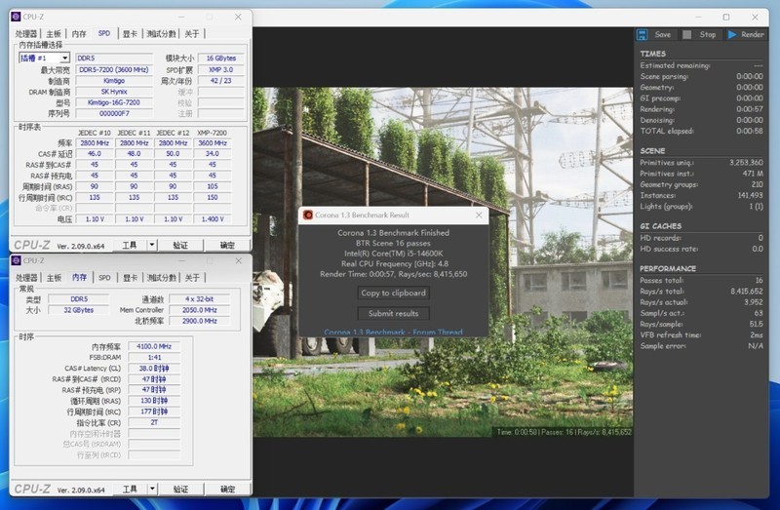Image resolution: width=780 pixels, height=510 pixels.
Task: Close the Corona 1.3 Benchmark Result dialog
Action: (479, 215)
